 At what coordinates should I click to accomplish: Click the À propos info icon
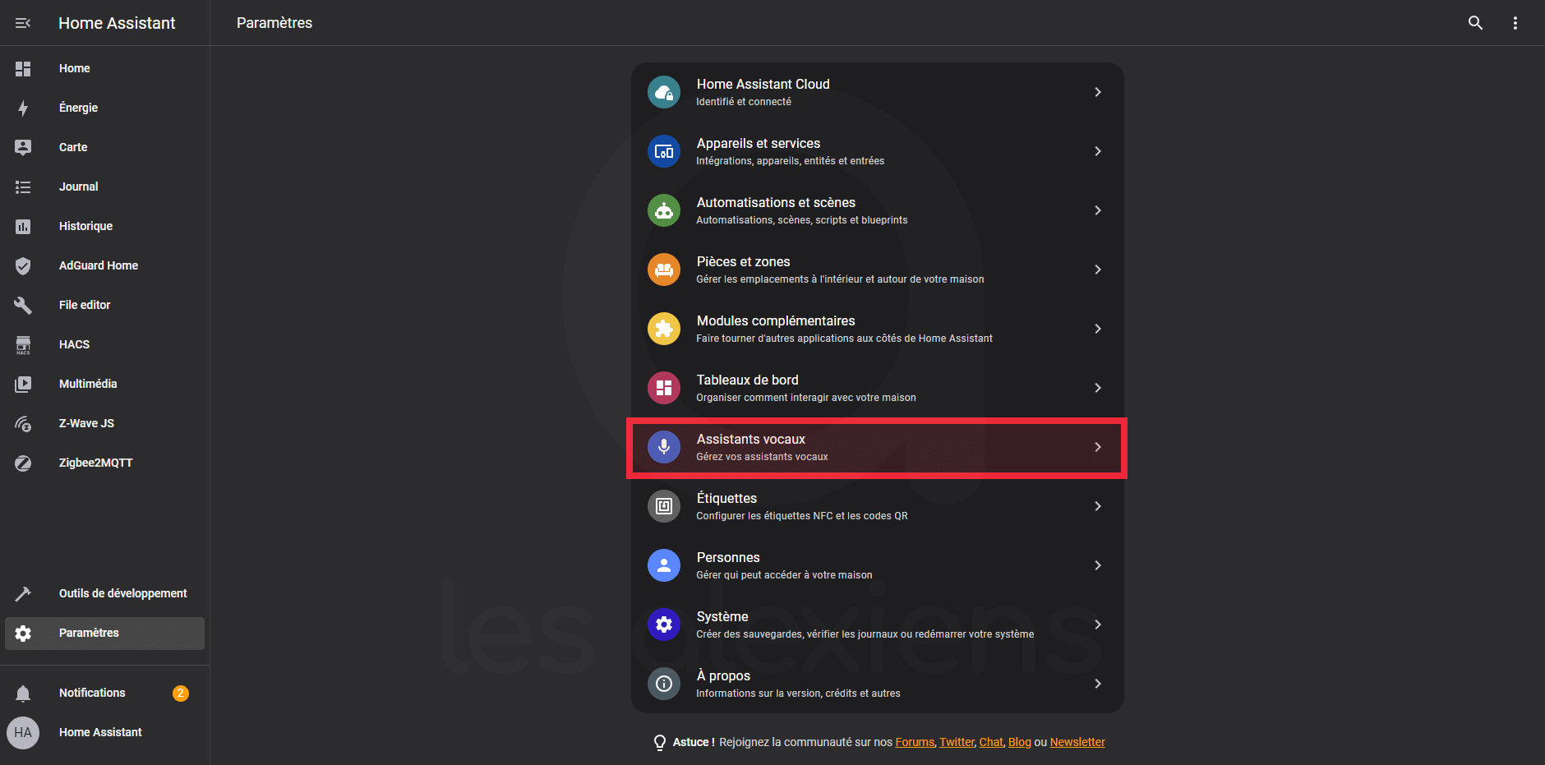[x=664, y=684]
